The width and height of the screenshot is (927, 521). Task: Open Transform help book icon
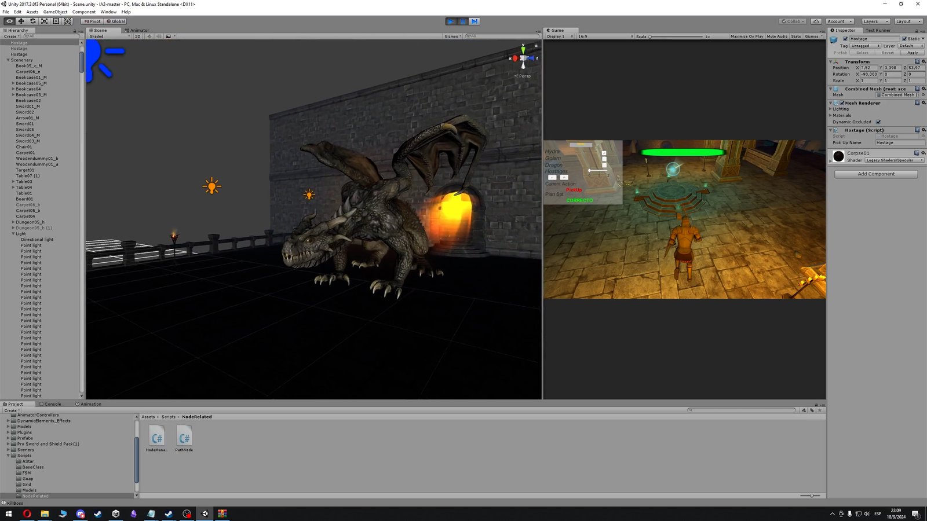pyautogui.click(x=917, y=61)
